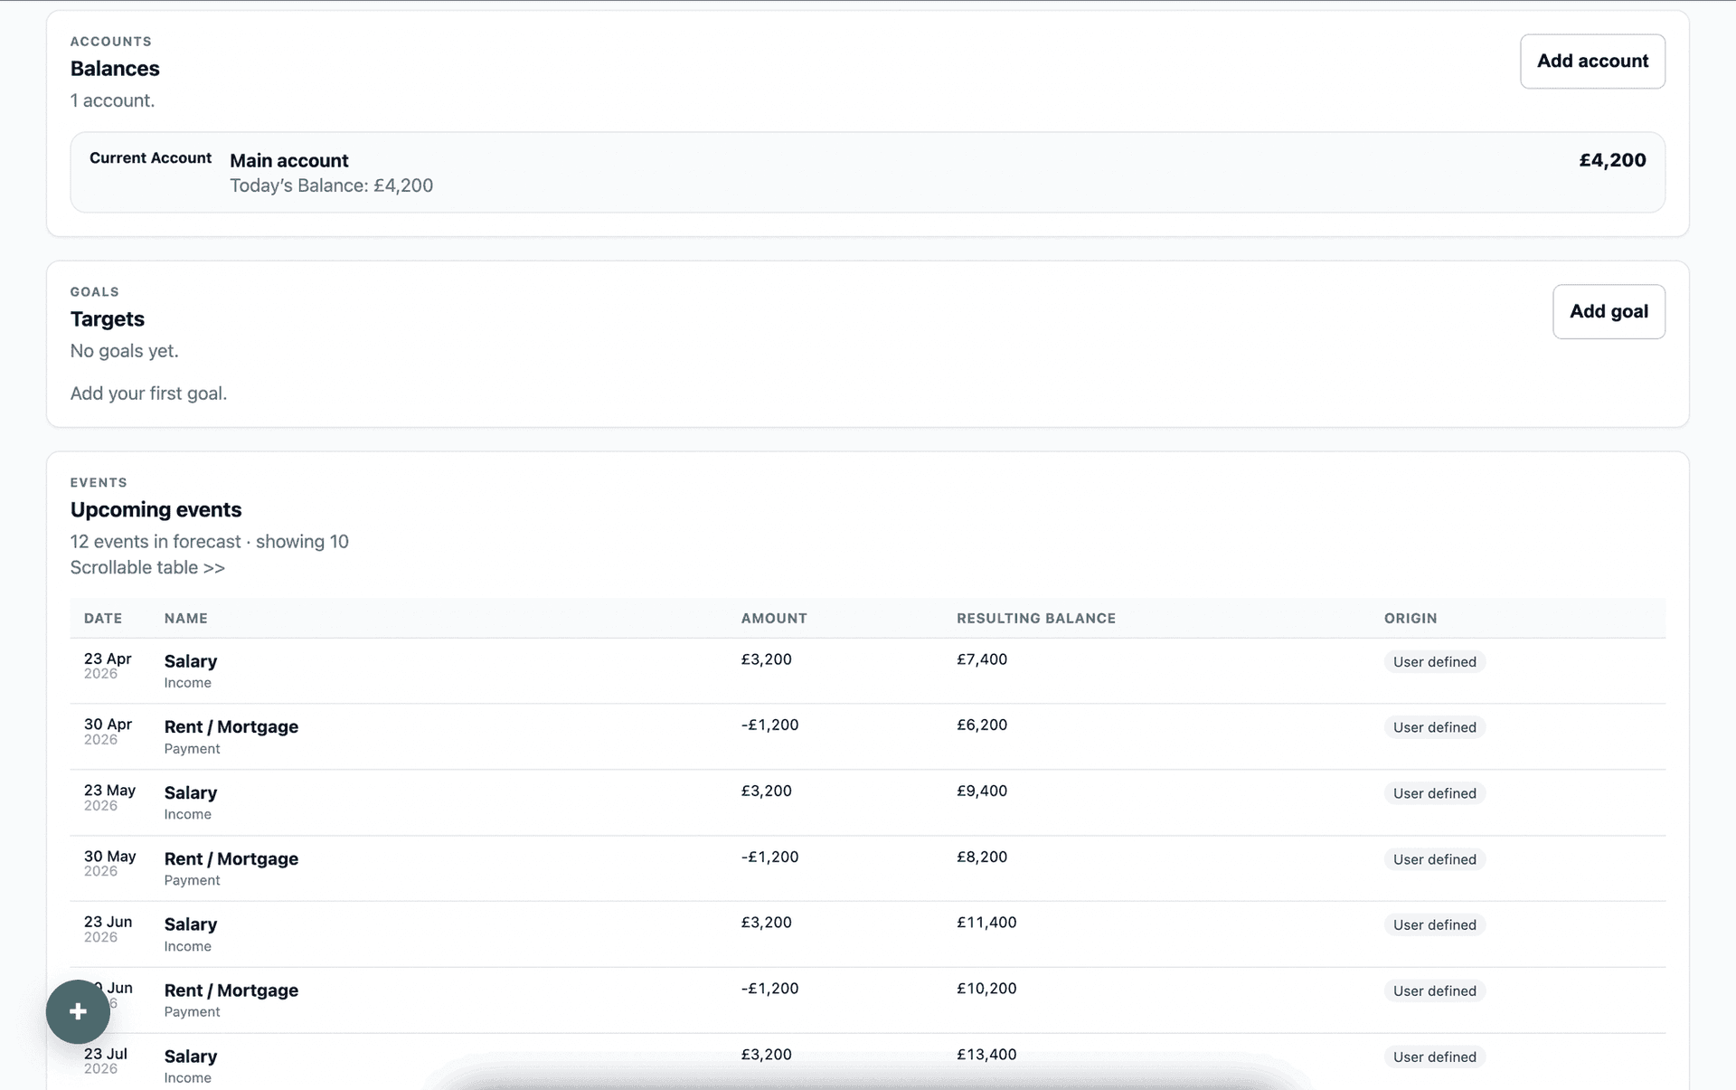1736x1090 pixels.
Task: Open the Main account row
Action: 867,173
